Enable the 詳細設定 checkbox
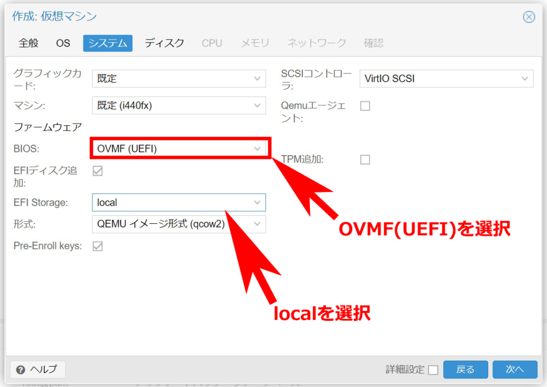This screenshot has width=547, height=387. (433, 370)
